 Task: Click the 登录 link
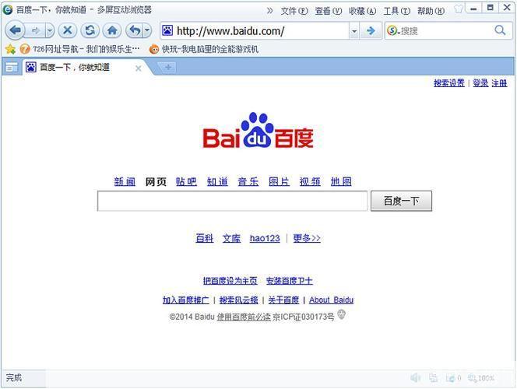480,83
